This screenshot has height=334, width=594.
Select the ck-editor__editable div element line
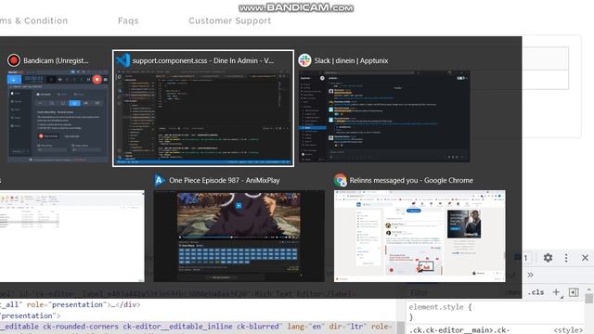tap(197, 327)
